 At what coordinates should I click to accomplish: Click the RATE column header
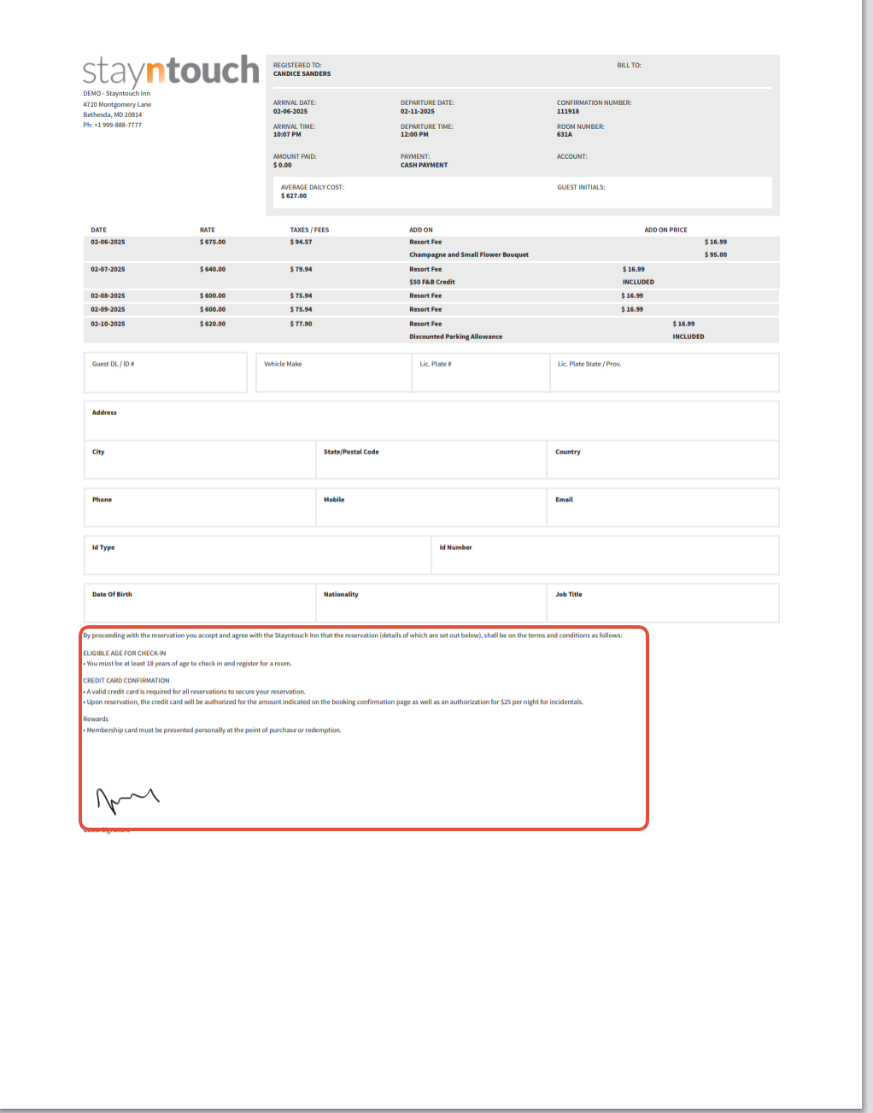pos(208,230)
